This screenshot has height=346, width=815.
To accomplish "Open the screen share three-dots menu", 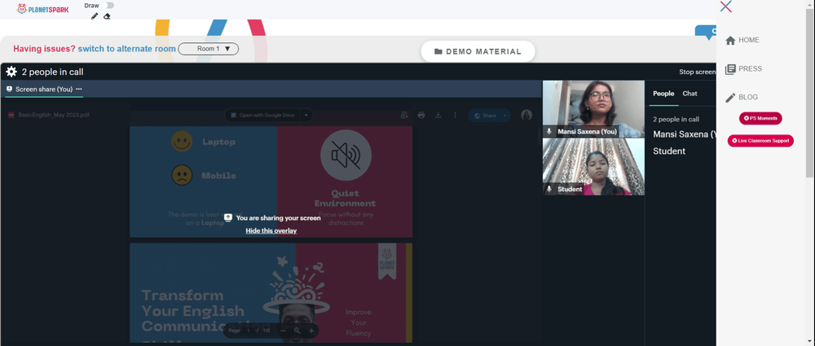I will click(x=79, y=89).
